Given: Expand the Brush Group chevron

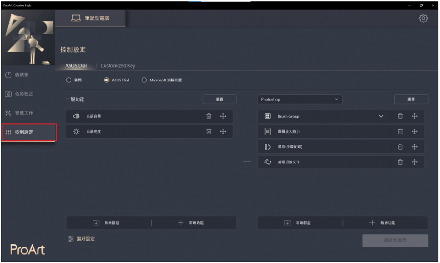Looking at the screenshot, I should 381,116.
